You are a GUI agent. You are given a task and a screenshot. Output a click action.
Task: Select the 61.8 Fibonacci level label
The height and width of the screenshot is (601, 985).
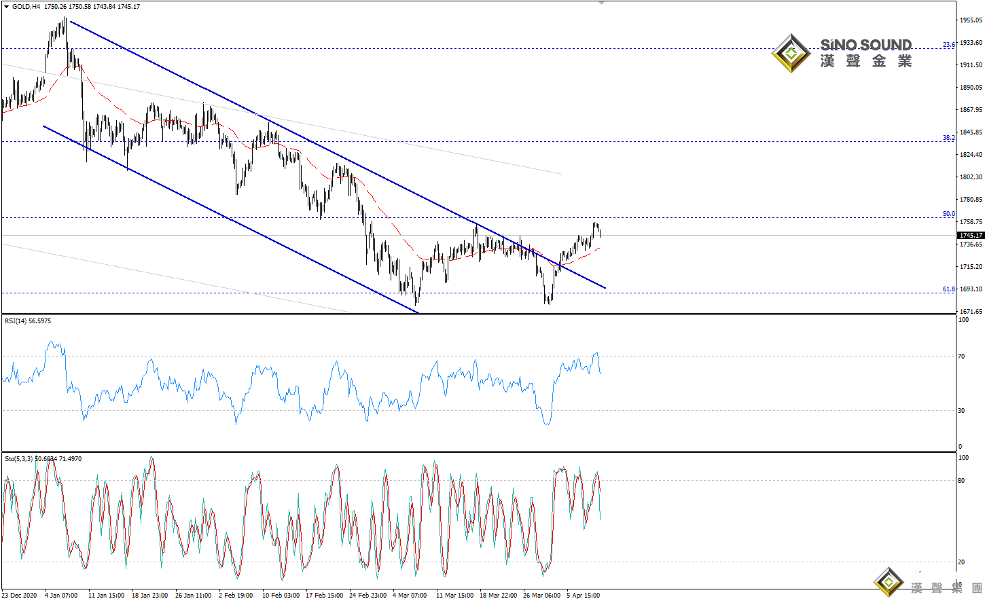coord(948,289)
